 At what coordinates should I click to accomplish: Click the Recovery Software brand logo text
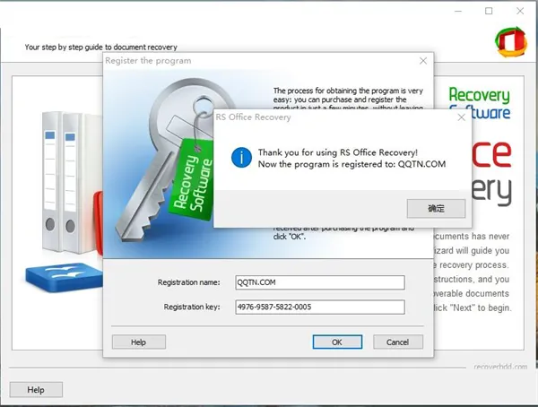click(480, 103)
